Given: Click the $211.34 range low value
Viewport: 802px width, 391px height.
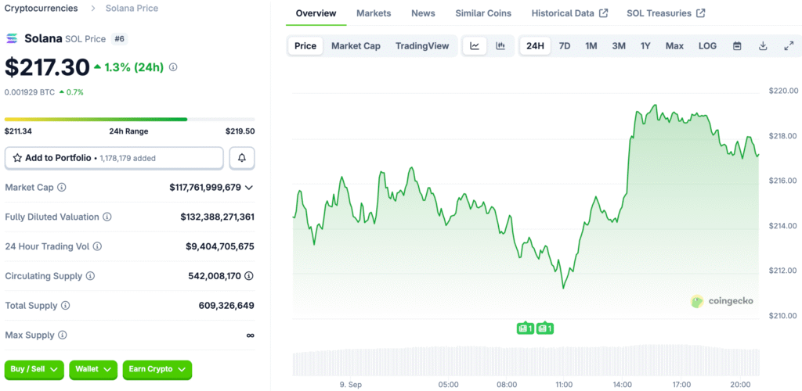Looking at the screenshot, I should pos(19,131).
